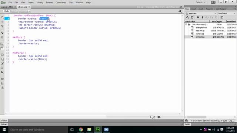Click the Format Source Code icon
237x133 pixels.
click(2, 88)
